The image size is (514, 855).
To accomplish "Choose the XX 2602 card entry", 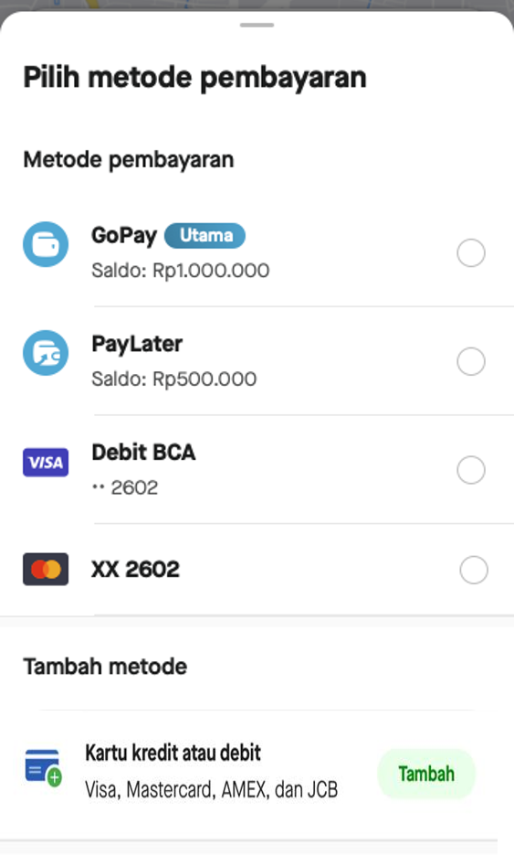I will point(257,570).
